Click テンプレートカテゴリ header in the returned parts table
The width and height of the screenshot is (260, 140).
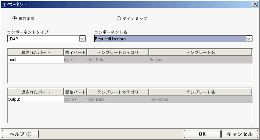click(118, 92)
